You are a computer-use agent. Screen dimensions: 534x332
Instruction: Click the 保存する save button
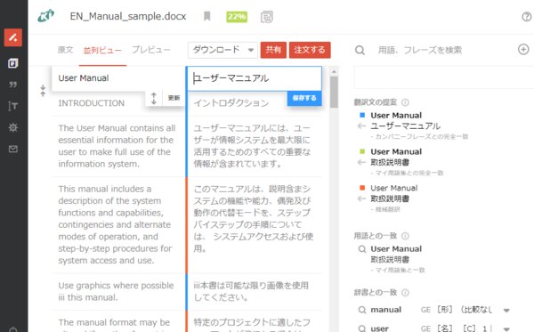click(304, 98)
